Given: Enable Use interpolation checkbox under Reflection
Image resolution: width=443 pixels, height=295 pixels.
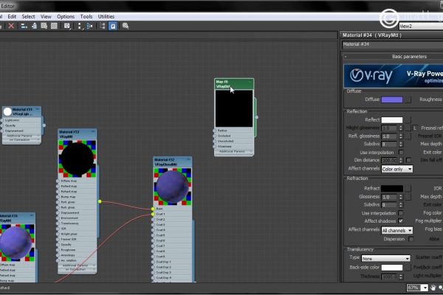Looking at the screenshot, I should coord(401,152).
